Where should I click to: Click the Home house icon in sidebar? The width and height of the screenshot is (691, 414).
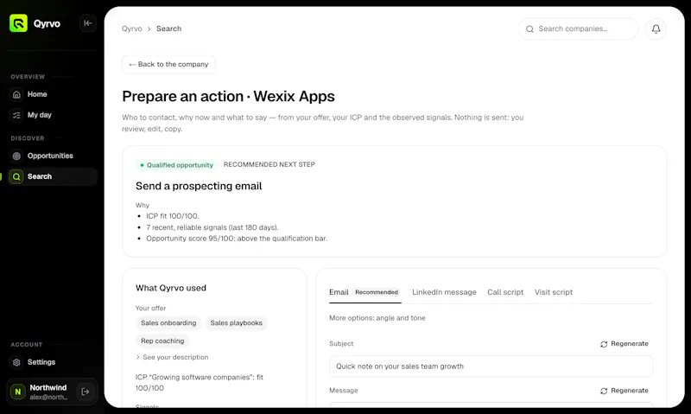pyautogui.click(x=16, y=94)
